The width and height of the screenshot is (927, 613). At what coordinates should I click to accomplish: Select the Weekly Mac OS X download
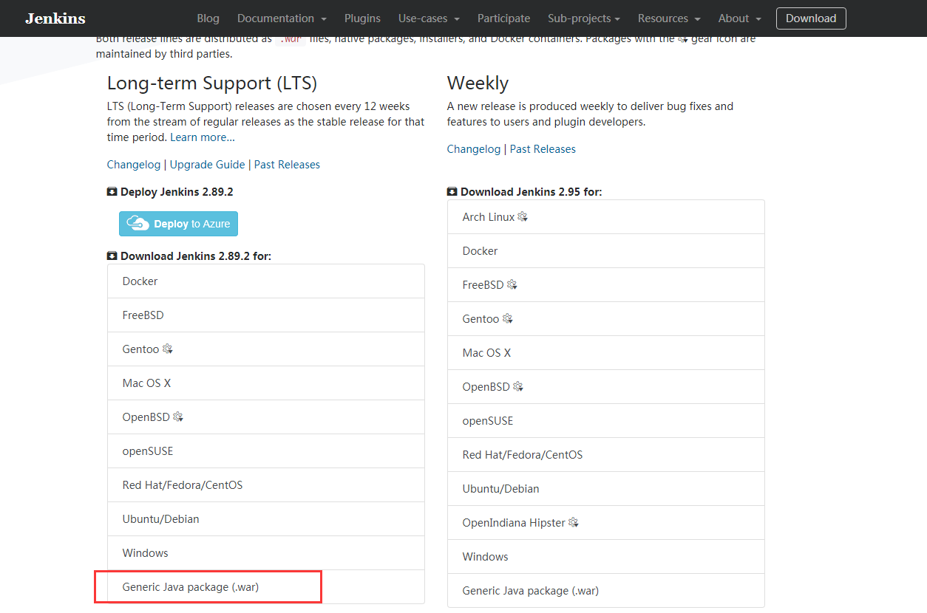click(x=606, y=353)
